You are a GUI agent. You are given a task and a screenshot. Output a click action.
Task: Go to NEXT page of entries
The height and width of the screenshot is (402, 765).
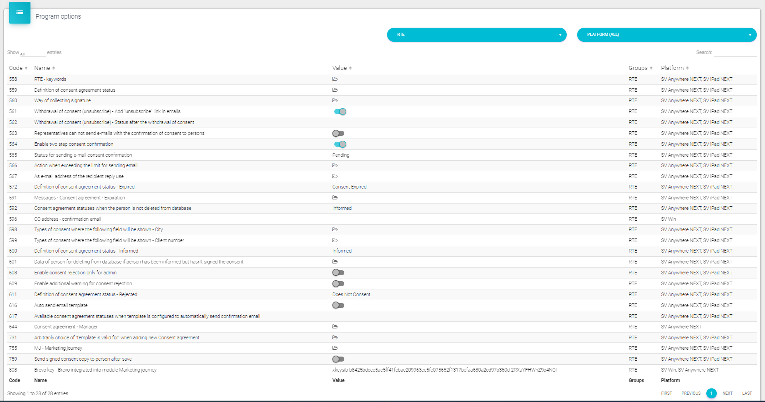coord(727,393)
